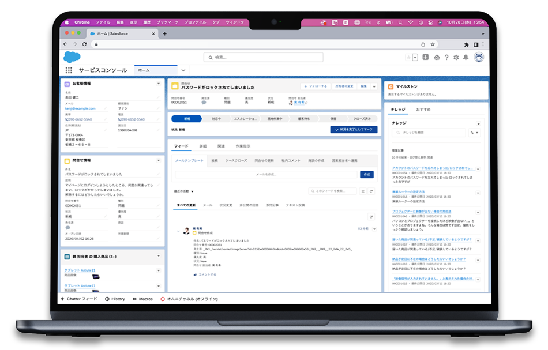Click the マイルストン panel icon

click(x=391, y=86)
